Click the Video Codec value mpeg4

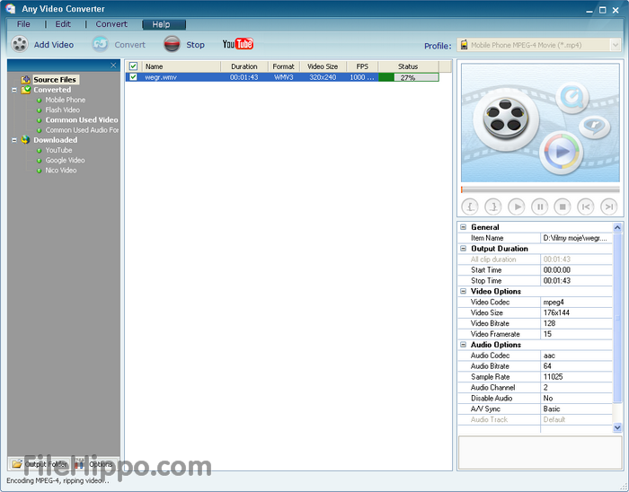point(554,302)
